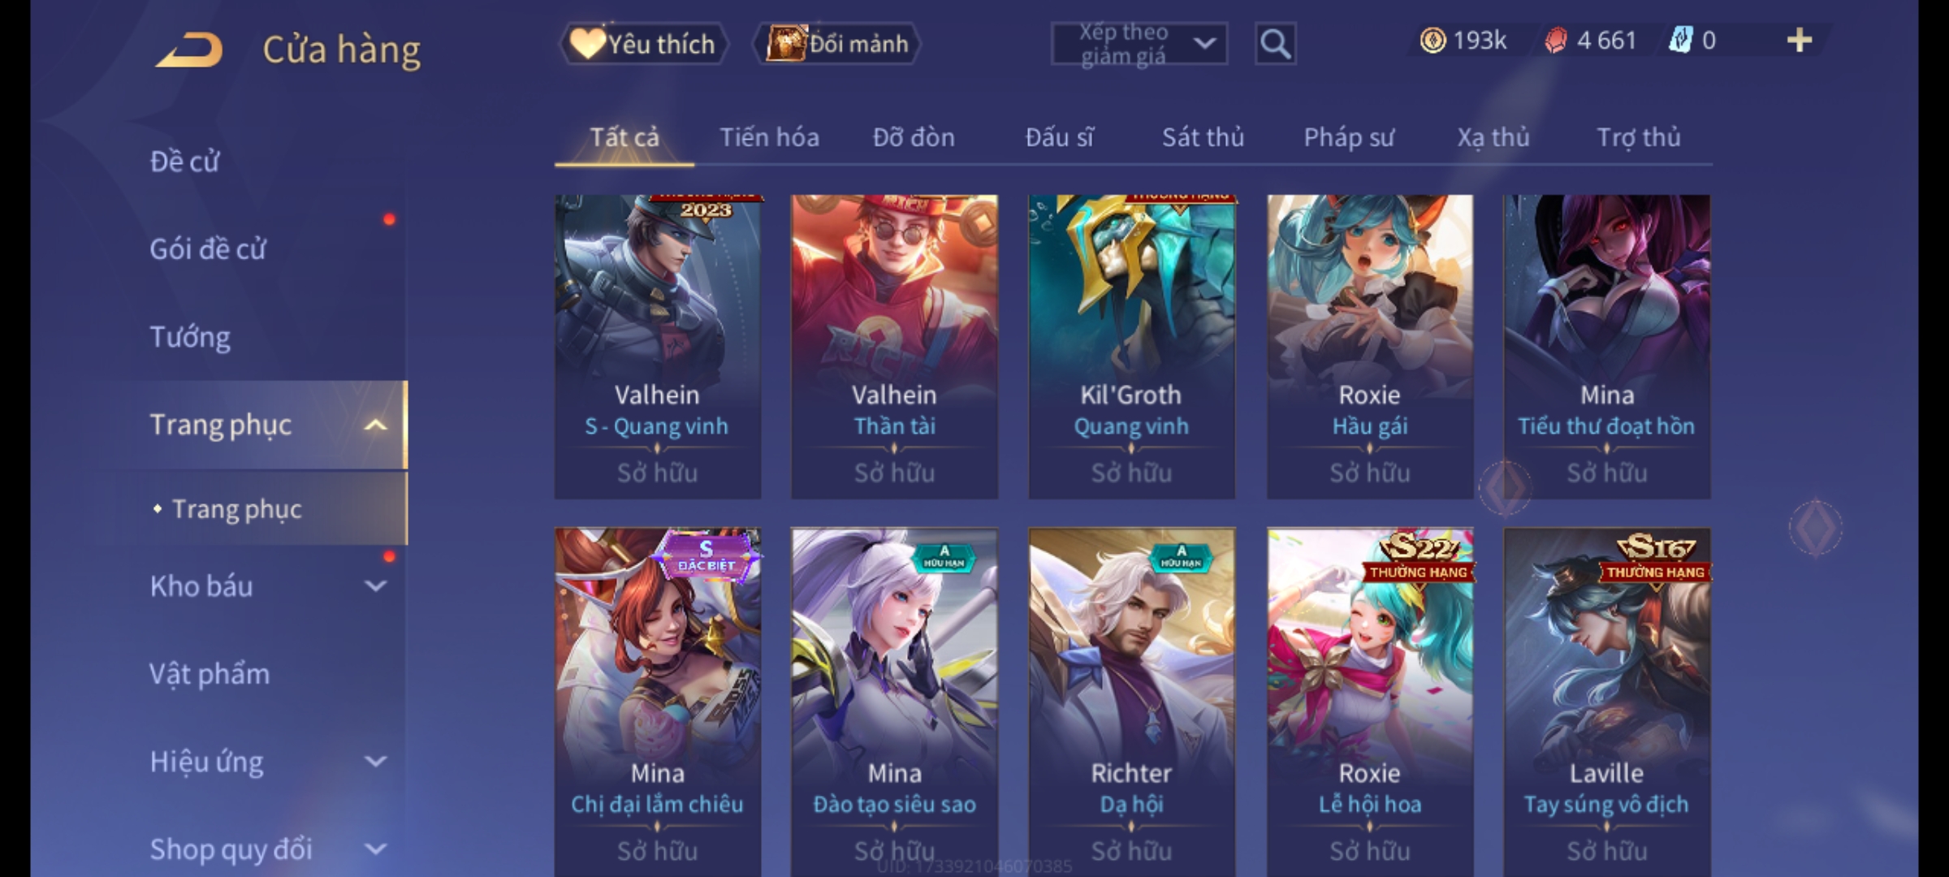The width and height of the screenshot is (1949, 877).
Task: Open the Gói đề cử menu item
Action: coord(208,249)
